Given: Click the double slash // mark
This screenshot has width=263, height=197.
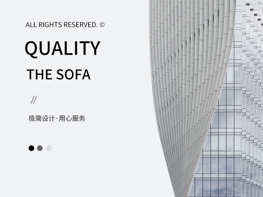Looking at the screenshot, I should point(33,100).
